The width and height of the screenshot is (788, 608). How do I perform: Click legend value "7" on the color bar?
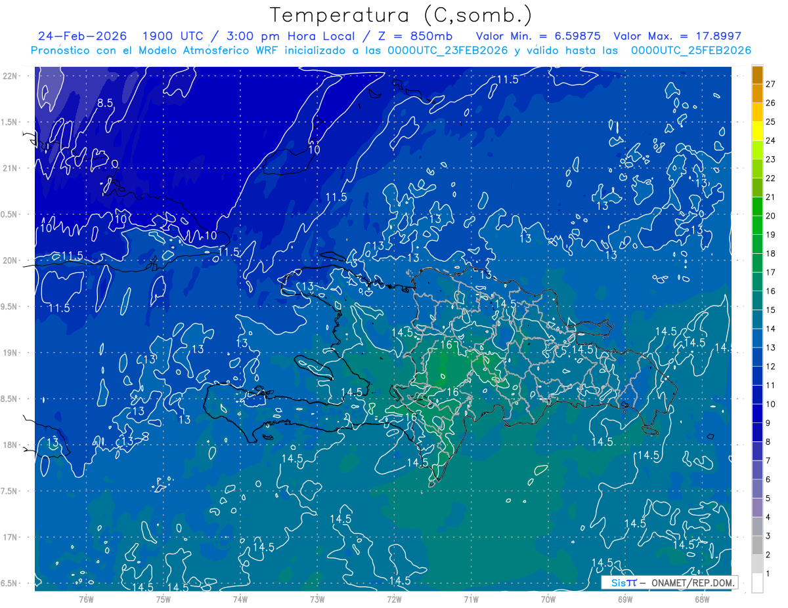(768, 460)
